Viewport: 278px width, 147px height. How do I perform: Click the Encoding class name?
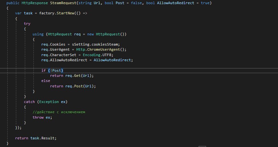point(91,55)
